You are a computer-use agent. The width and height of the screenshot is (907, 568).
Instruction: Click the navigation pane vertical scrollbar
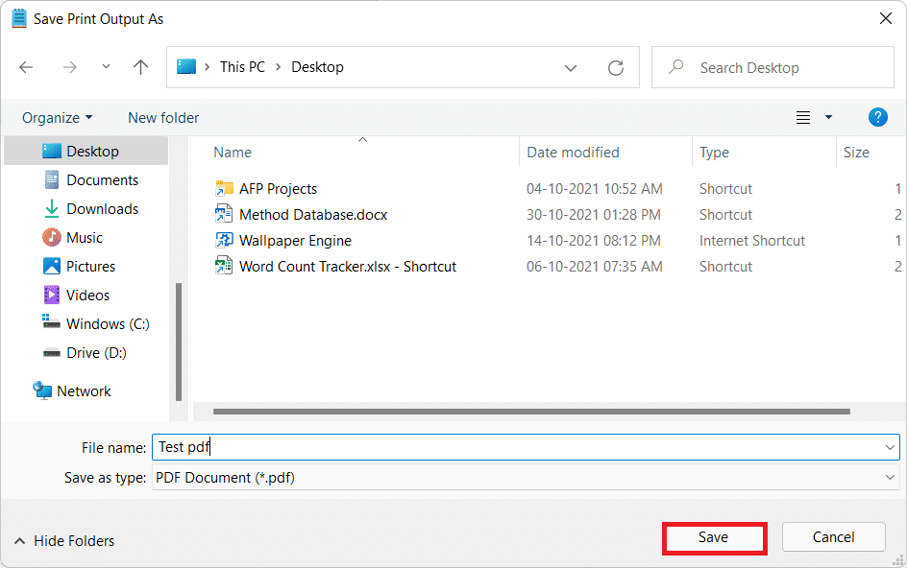179,342
